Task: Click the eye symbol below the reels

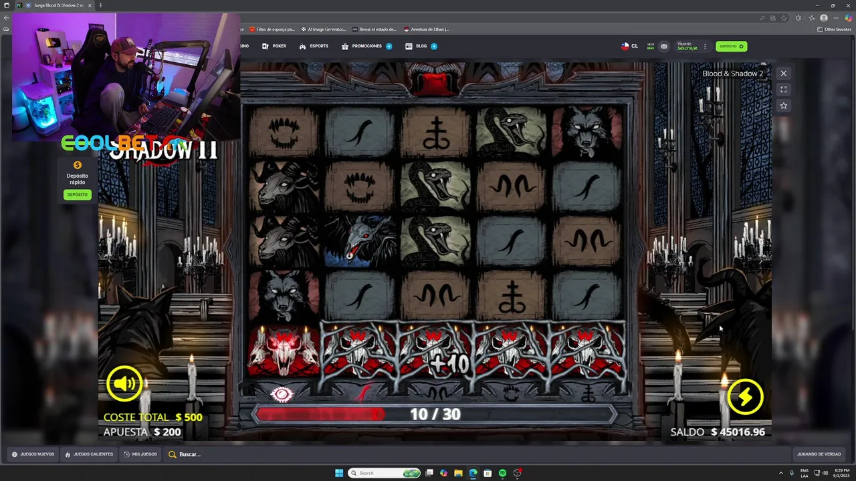Action: tap(282, 394)
